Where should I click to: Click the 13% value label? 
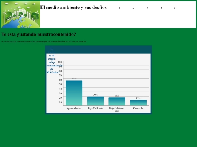click(138, 98)
